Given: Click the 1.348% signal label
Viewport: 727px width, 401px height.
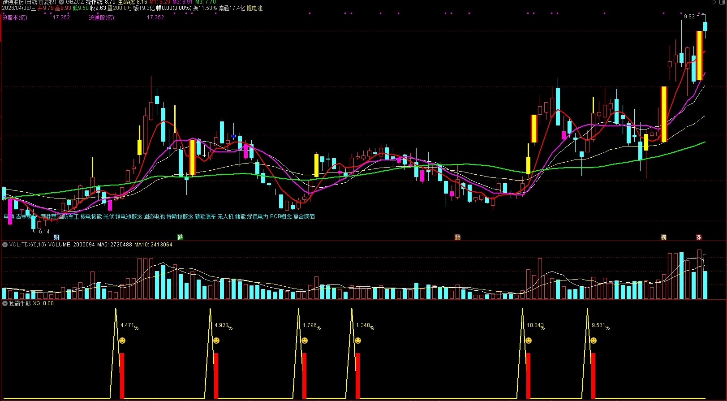Looking at the screenshot, I should click(365, 326).
